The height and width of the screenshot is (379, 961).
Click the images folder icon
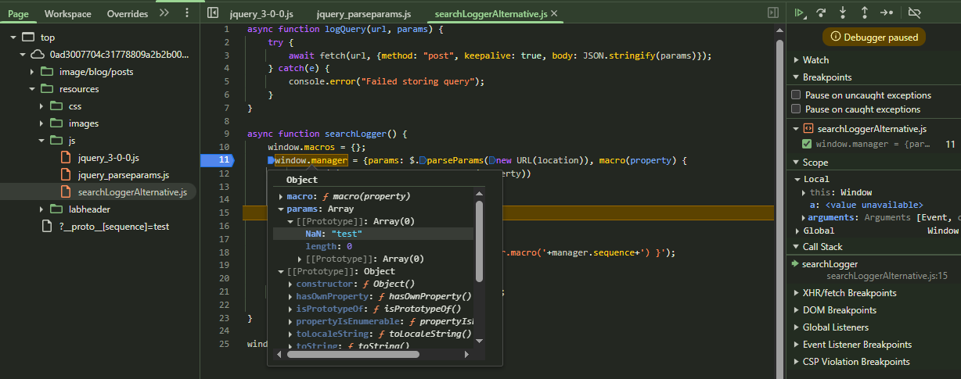(56, 123)
